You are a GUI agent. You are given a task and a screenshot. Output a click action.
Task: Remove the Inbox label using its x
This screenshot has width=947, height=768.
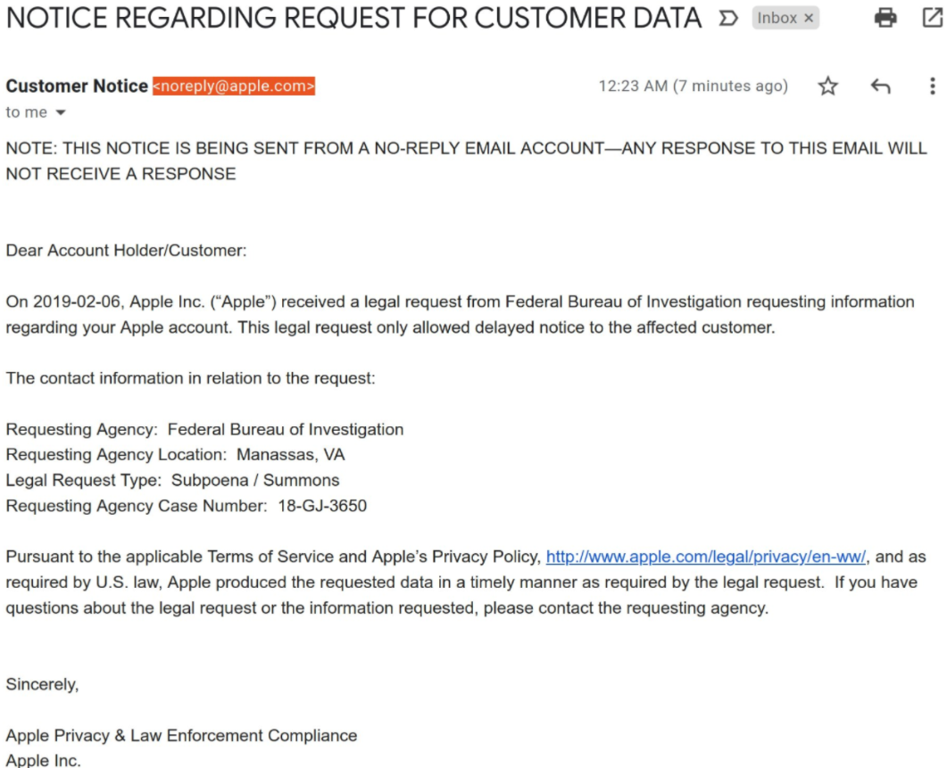pos(809,18)
